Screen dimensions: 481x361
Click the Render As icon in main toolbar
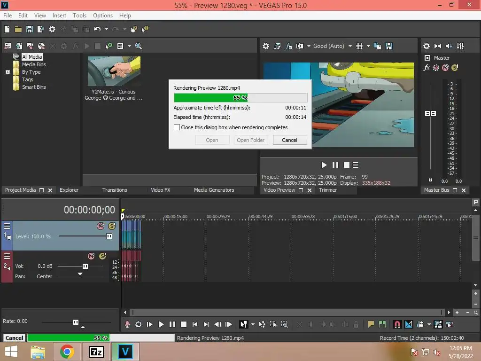40,29
